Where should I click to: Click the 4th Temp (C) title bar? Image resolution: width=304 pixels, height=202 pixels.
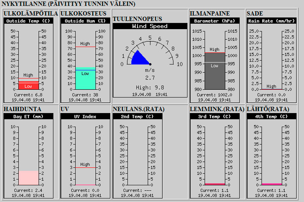271,116
